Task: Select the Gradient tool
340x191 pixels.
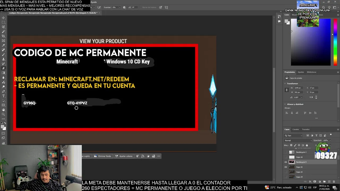Action: tap(3, 73)
